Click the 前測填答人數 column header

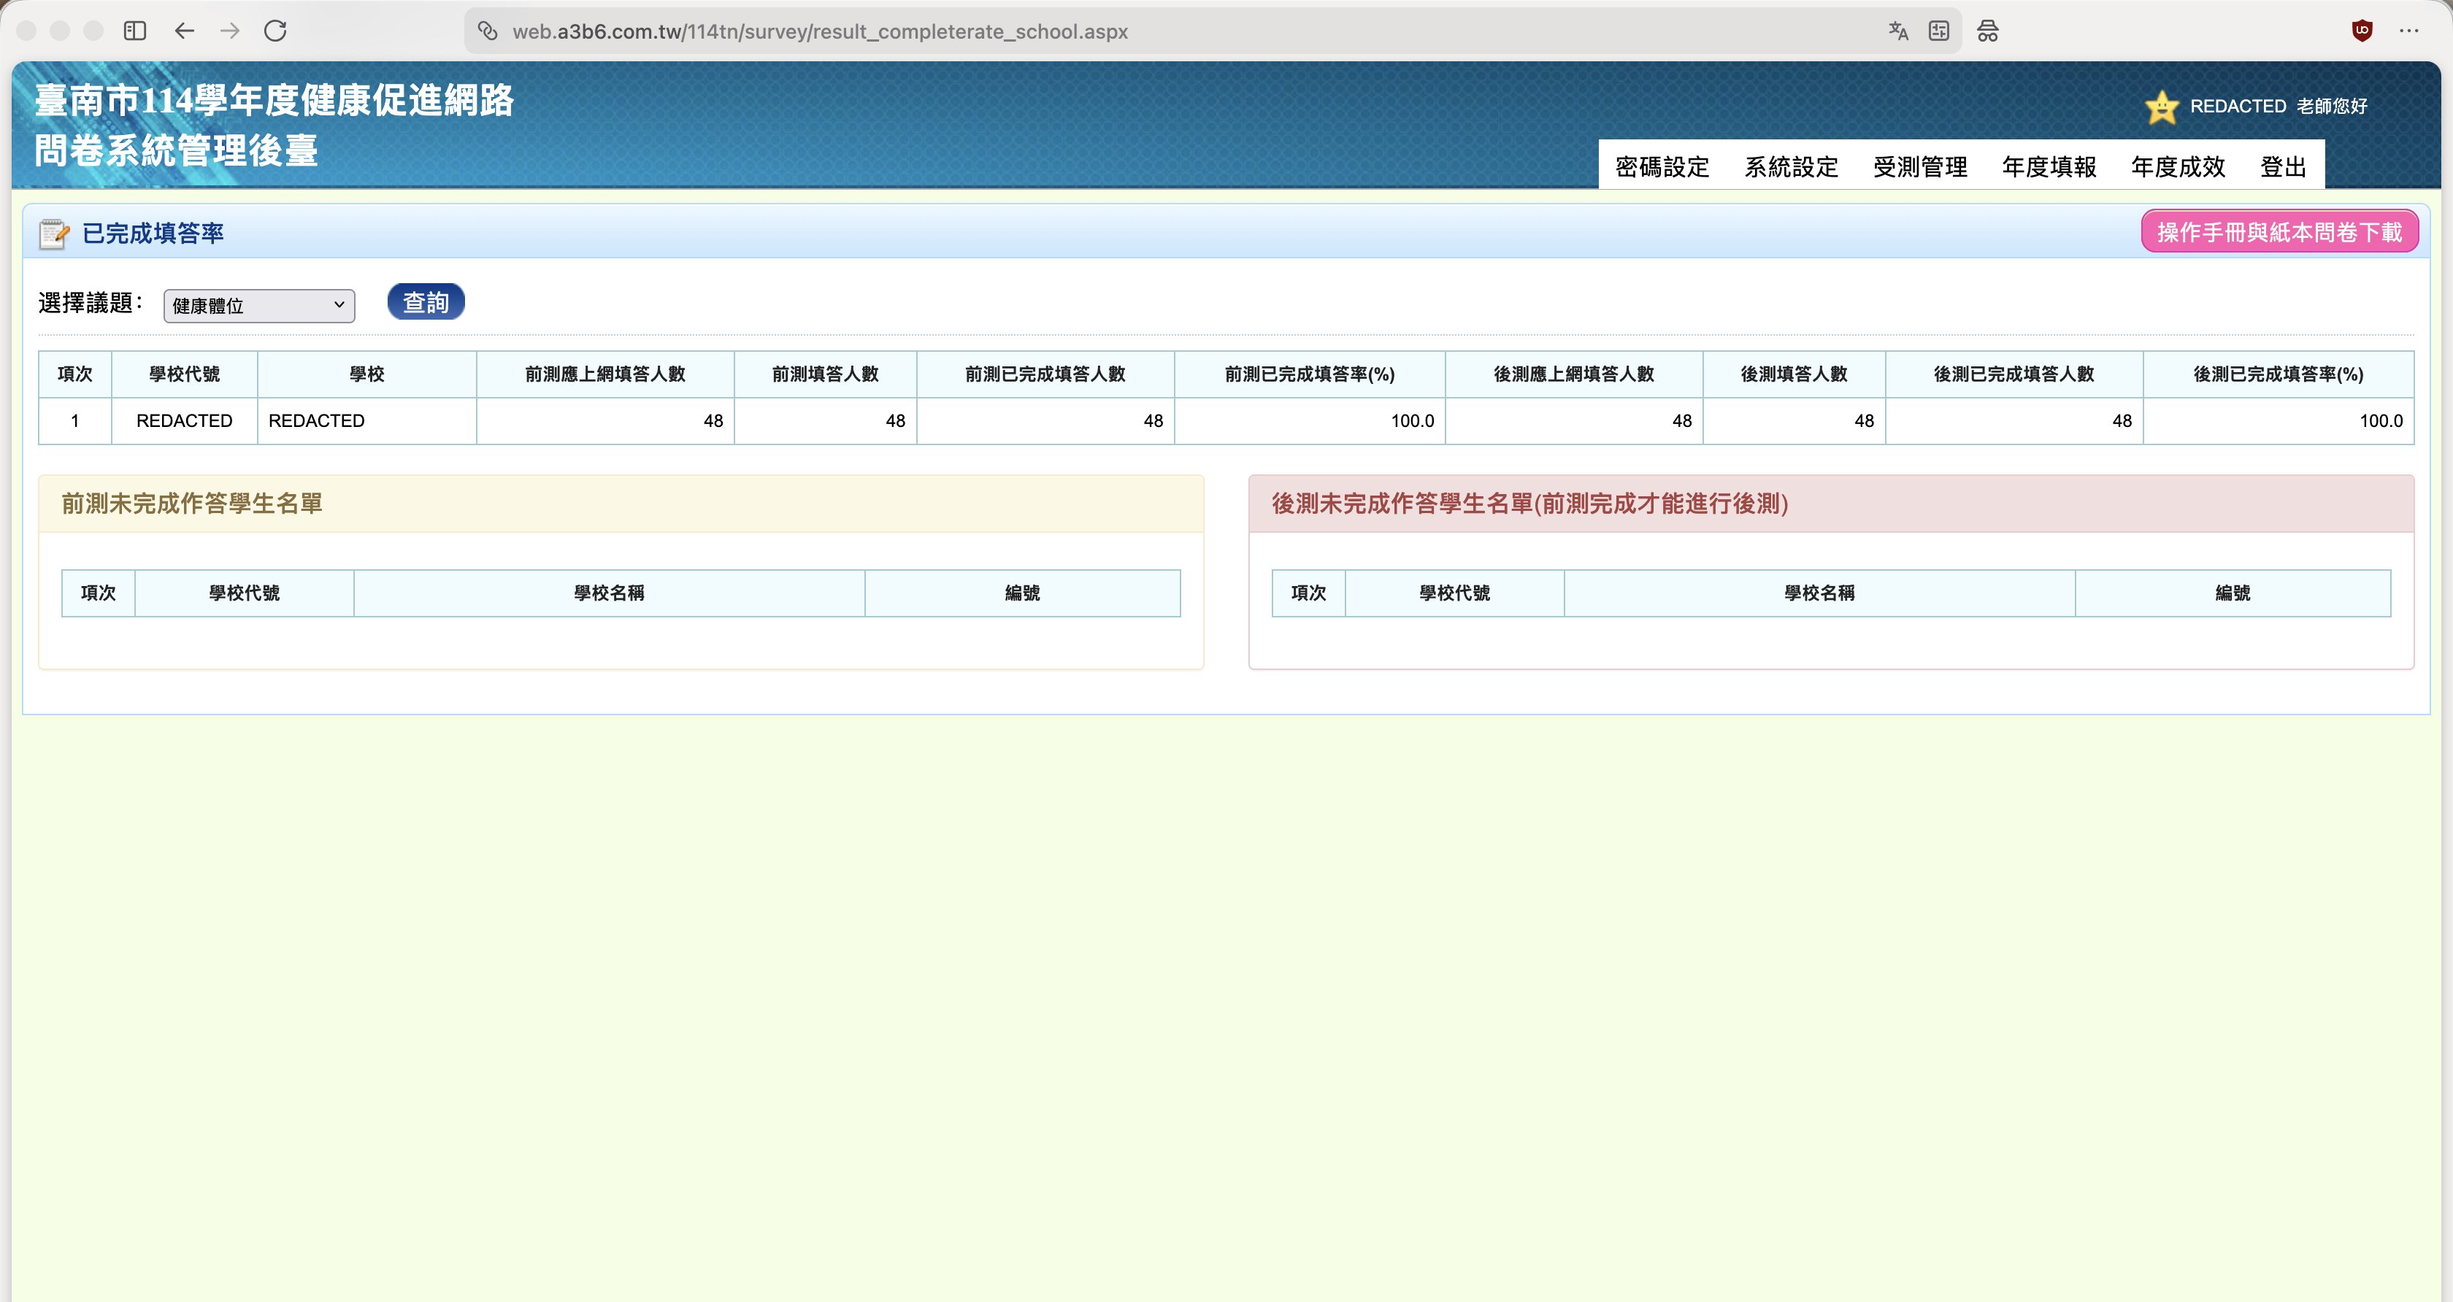pos(826,374)
